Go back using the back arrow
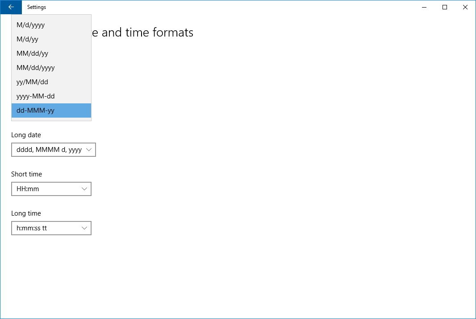 (11, 7)
